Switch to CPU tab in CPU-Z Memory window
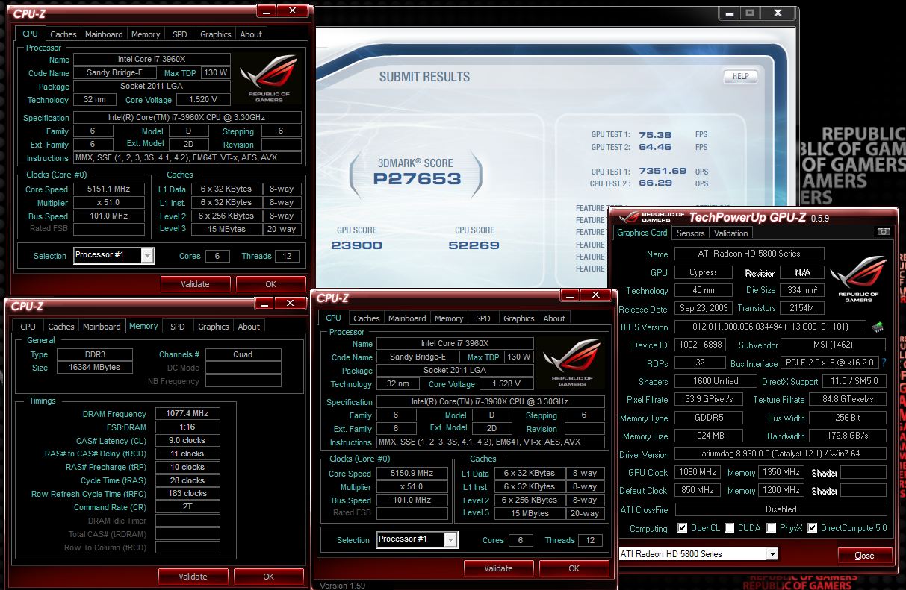This screenshot has height=590, width=906. tap(28, 327)
